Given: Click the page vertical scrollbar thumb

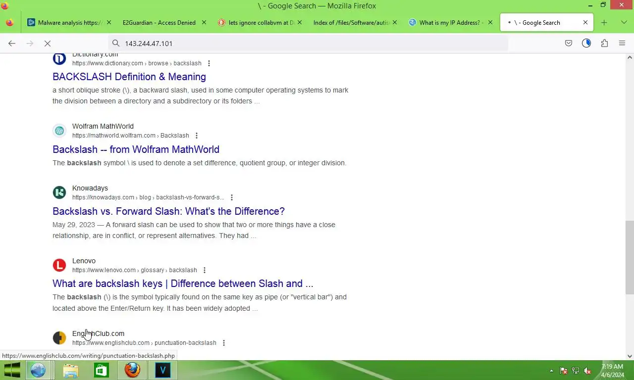Looking at the screenshot, I should pyautogui.click(x=630, y=257).
